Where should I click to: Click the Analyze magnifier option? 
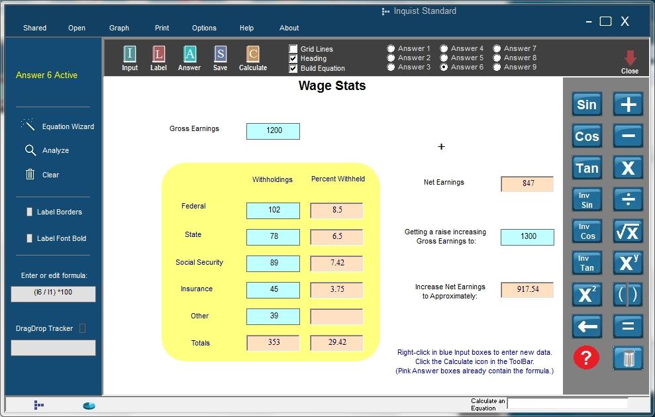click(47, 150)
